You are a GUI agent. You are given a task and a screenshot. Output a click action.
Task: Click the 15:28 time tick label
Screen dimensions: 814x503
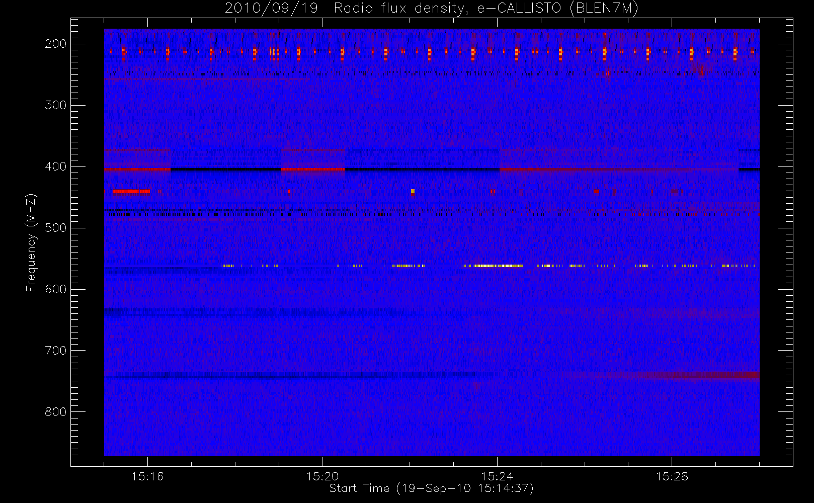pyautogui.click(x=672, y=476)
